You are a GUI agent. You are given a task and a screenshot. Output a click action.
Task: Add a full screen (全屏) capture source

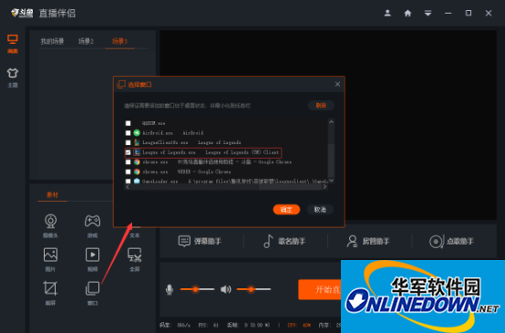coord(134,259)
